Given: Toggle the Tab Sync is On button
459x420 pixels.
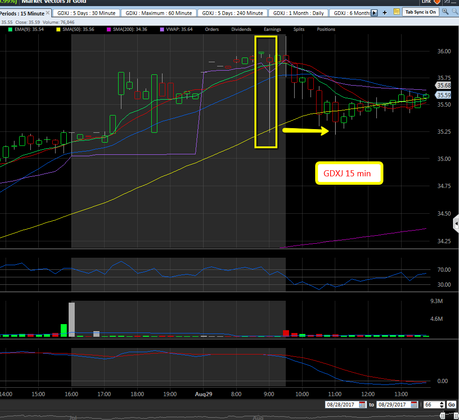Looking at the screenshot, I should [421, 12].
